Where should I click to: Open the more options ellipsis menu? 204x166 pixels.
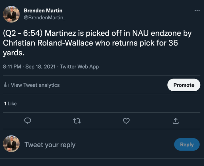(x=197, y=11)
